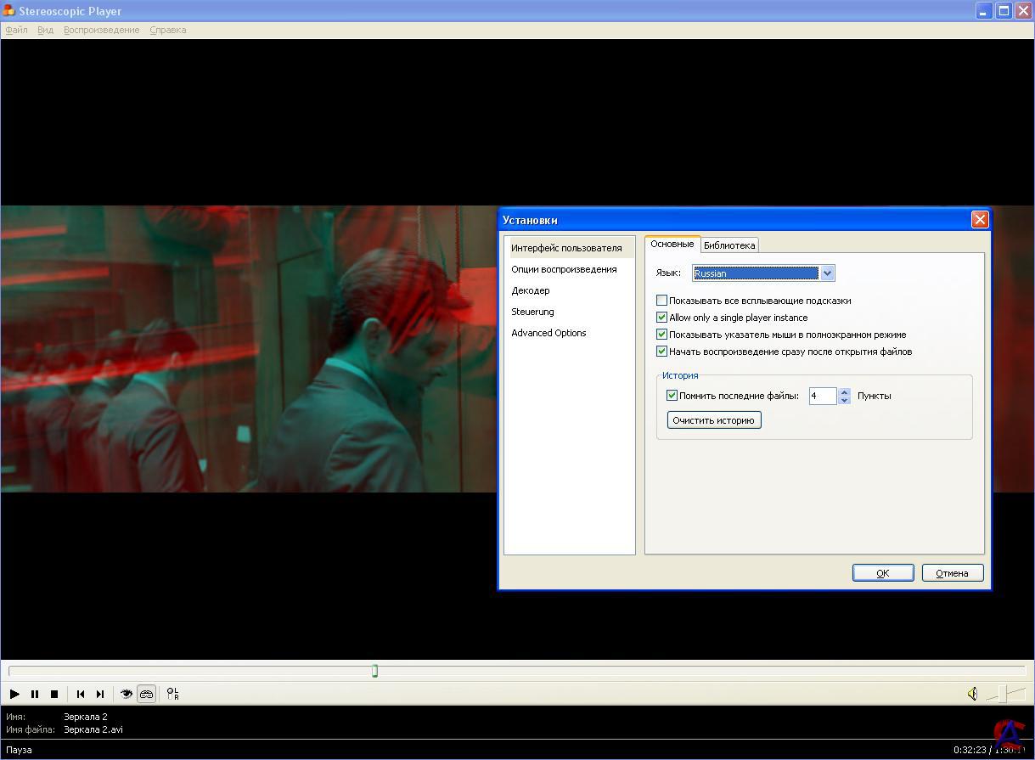
Task: Cancel the dialog with Отмена
Action: [952, 573]
